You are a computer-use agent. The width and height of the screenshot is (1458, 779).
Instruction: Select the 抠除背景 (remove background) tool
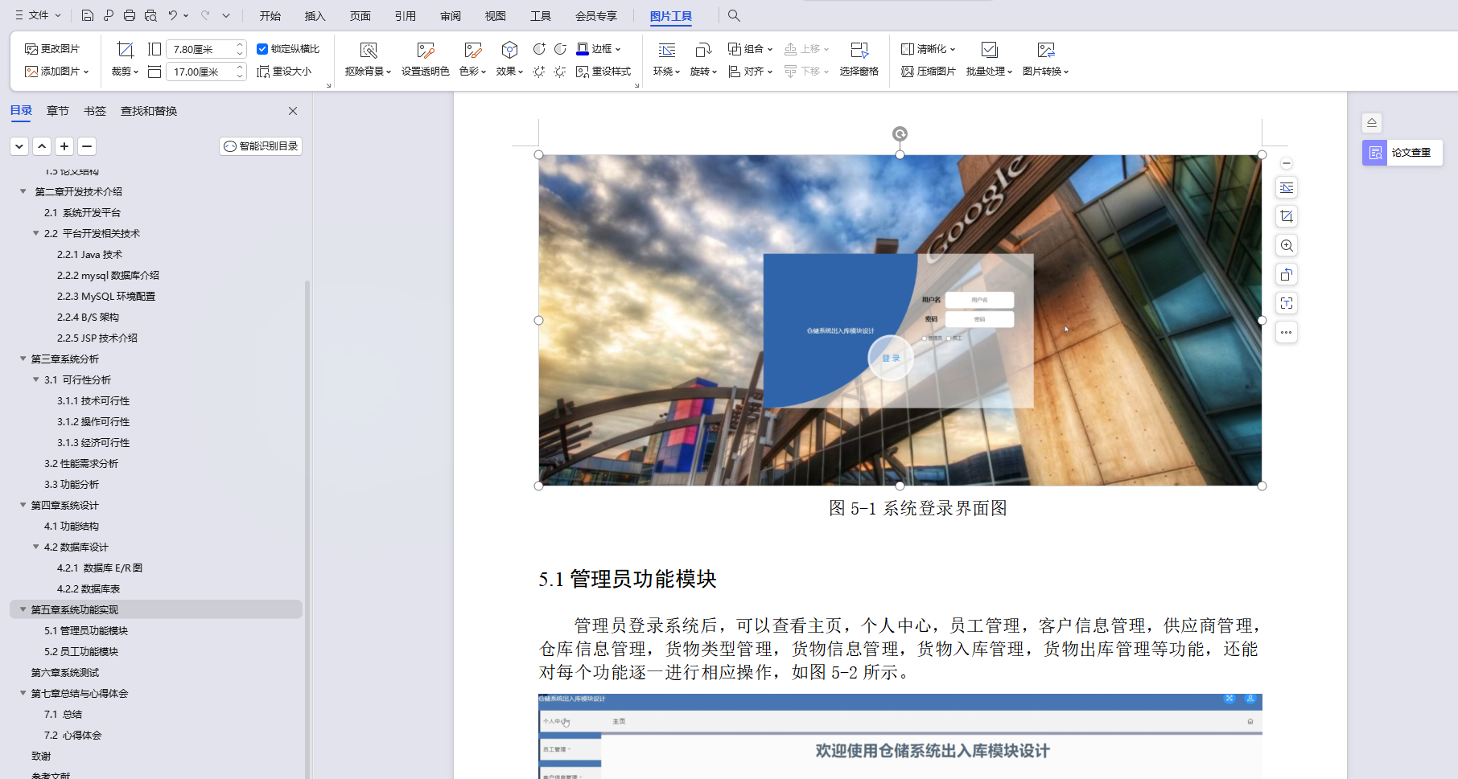[368, 58]
